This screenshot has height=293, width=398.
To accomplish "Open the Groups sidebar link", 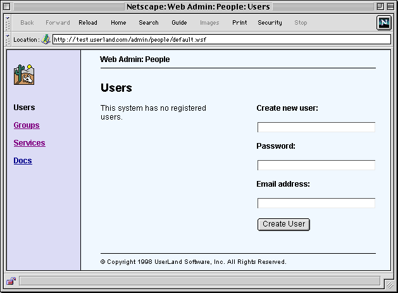I will point(27,125).
